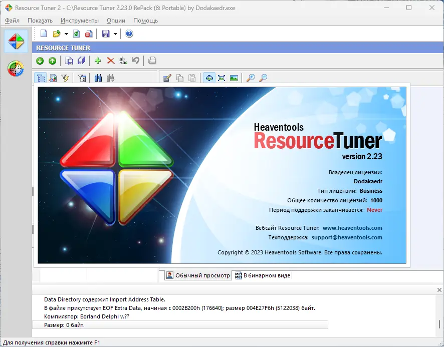Click the green down arrow icon
Viewport: 444px width, 347px height.
pyautogui.click(x=40, y=61)
